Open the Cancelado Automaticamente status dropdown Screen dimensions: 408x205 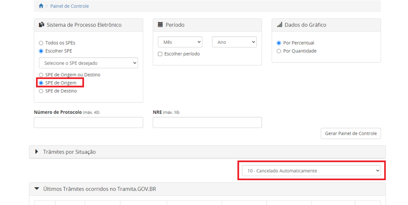pos(311,171)
